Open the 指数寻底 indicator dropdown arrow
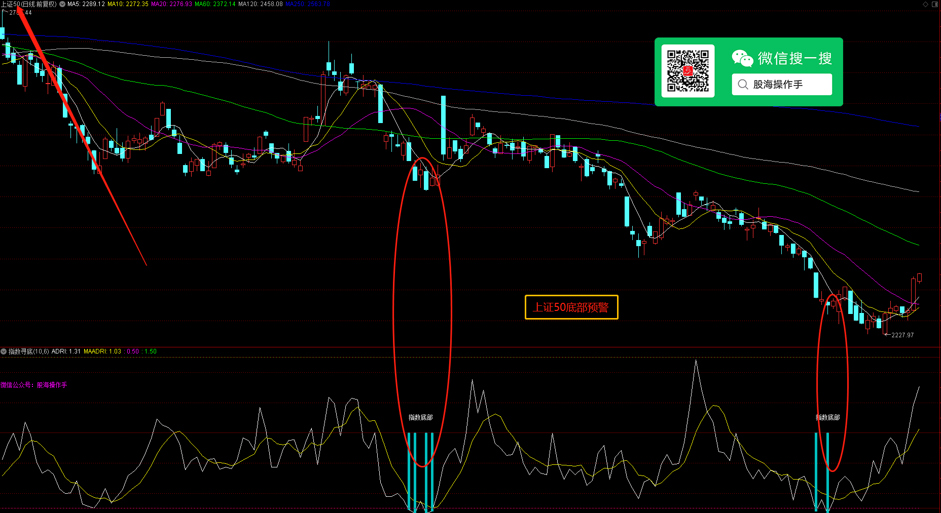This screenshot has height=513, width=941. (4, 351)
